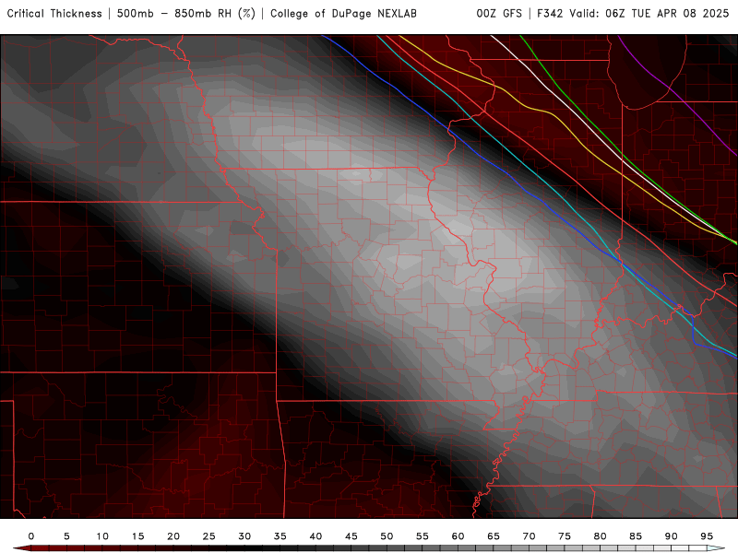Click the "Critical Thickness" title text
The image size is (738, 553).
pyautogui.click(x=54, y=14)
